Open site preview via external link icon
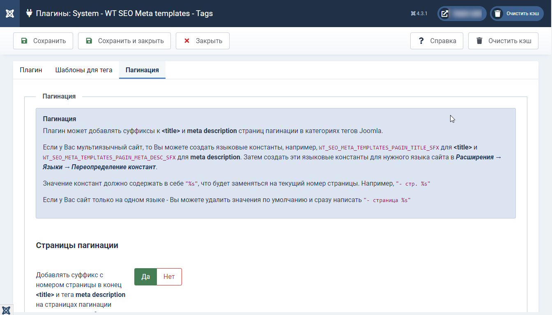Screen dimensions: 552x315 pyautogui.click(x=445, y=14)
